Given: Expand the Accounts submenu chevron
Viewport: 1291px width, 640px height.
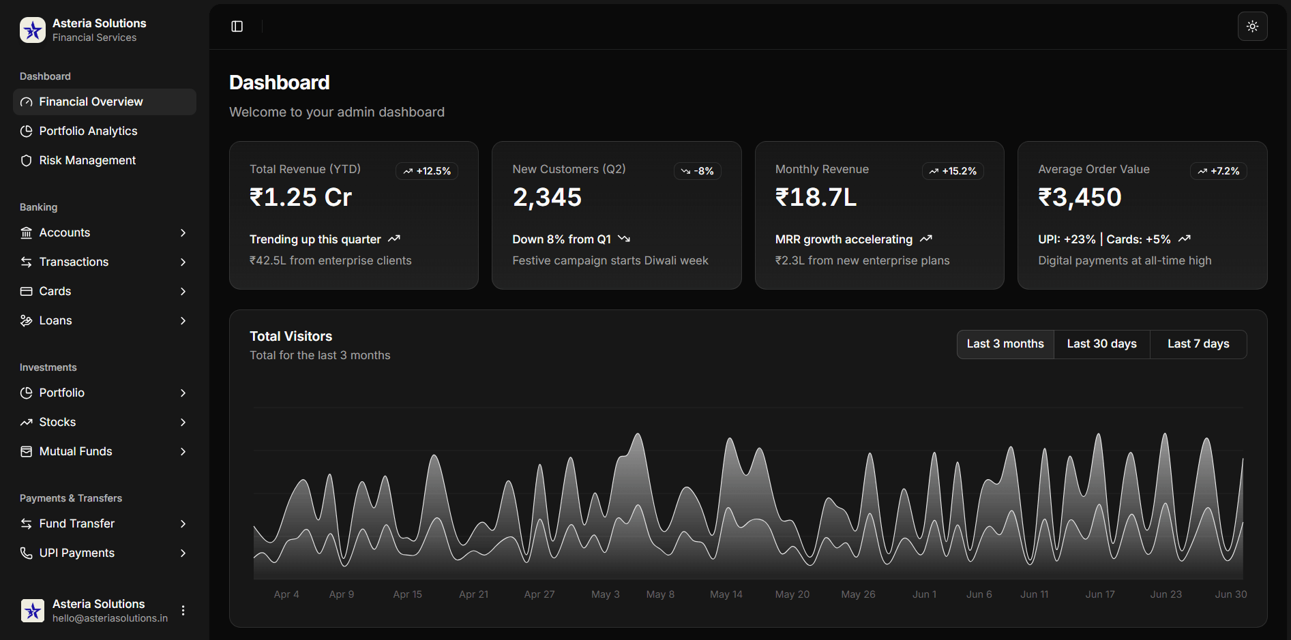Looking at the screenshot, I should 183,233.
